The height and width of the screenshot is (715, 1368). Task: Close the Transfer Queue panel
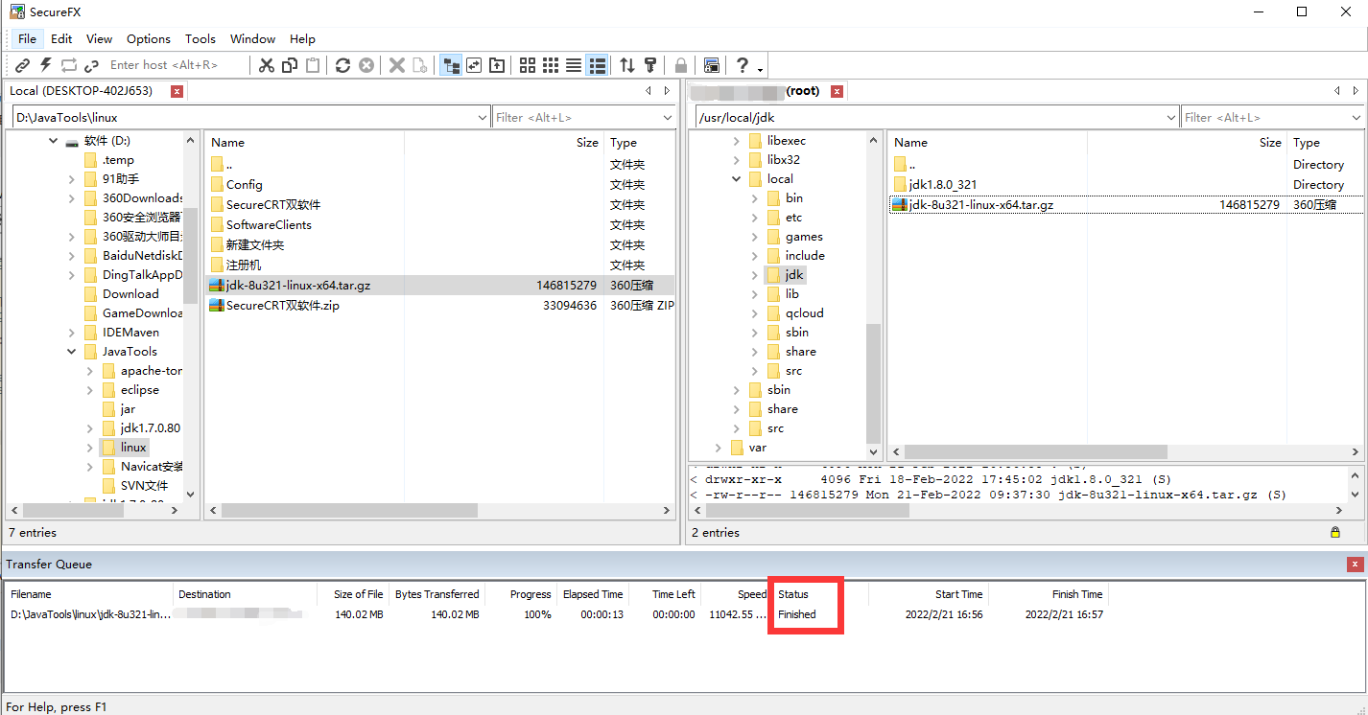coord(1355,565)
